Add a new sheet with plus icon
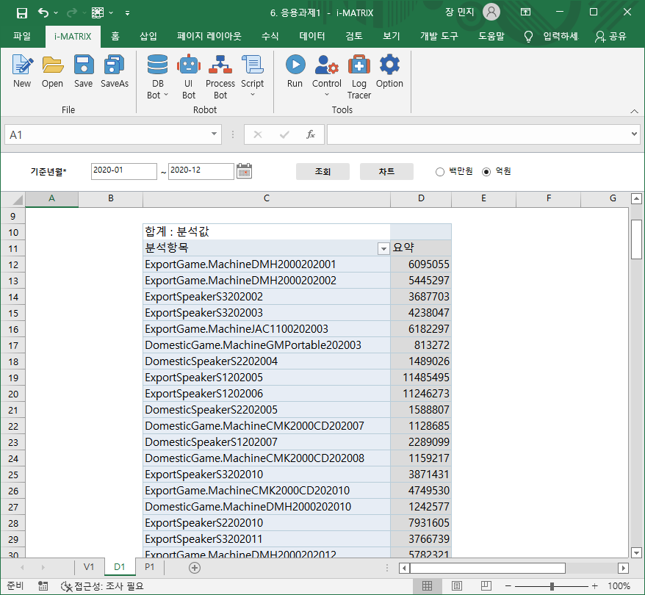Screen dimensions: 645x595 point(195,568)
